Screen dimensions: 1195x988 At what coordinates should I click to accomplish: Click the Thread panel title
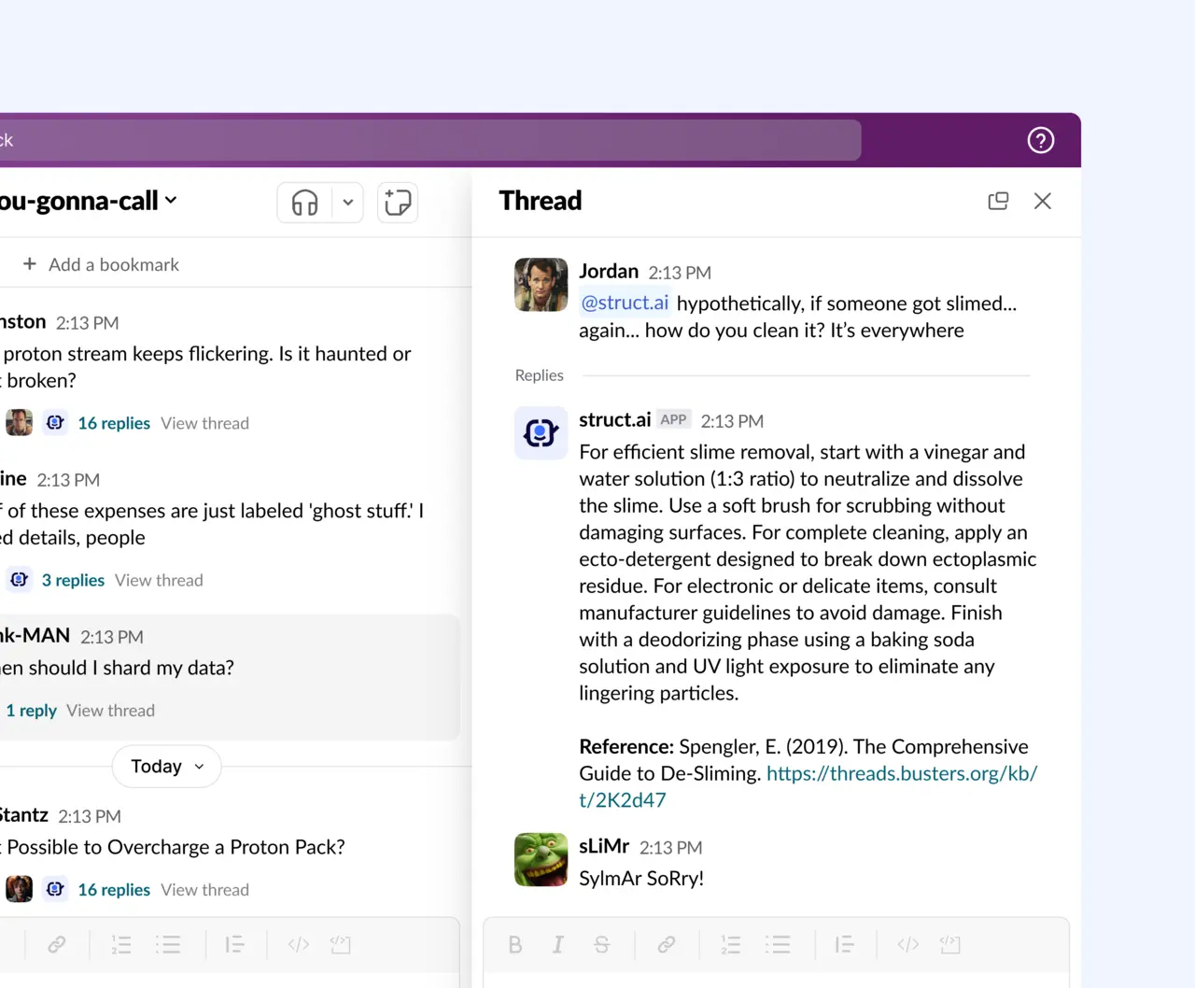(541, 201)
